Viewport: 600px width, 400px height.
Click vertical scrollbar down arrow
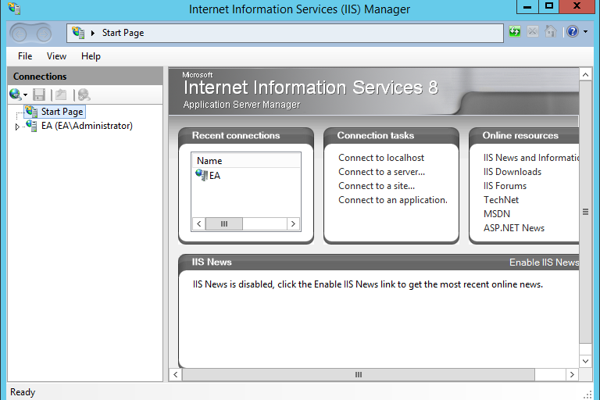click(585, 361)
